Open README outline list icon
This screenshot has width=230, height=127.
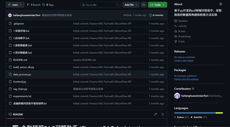click(162, 114)
